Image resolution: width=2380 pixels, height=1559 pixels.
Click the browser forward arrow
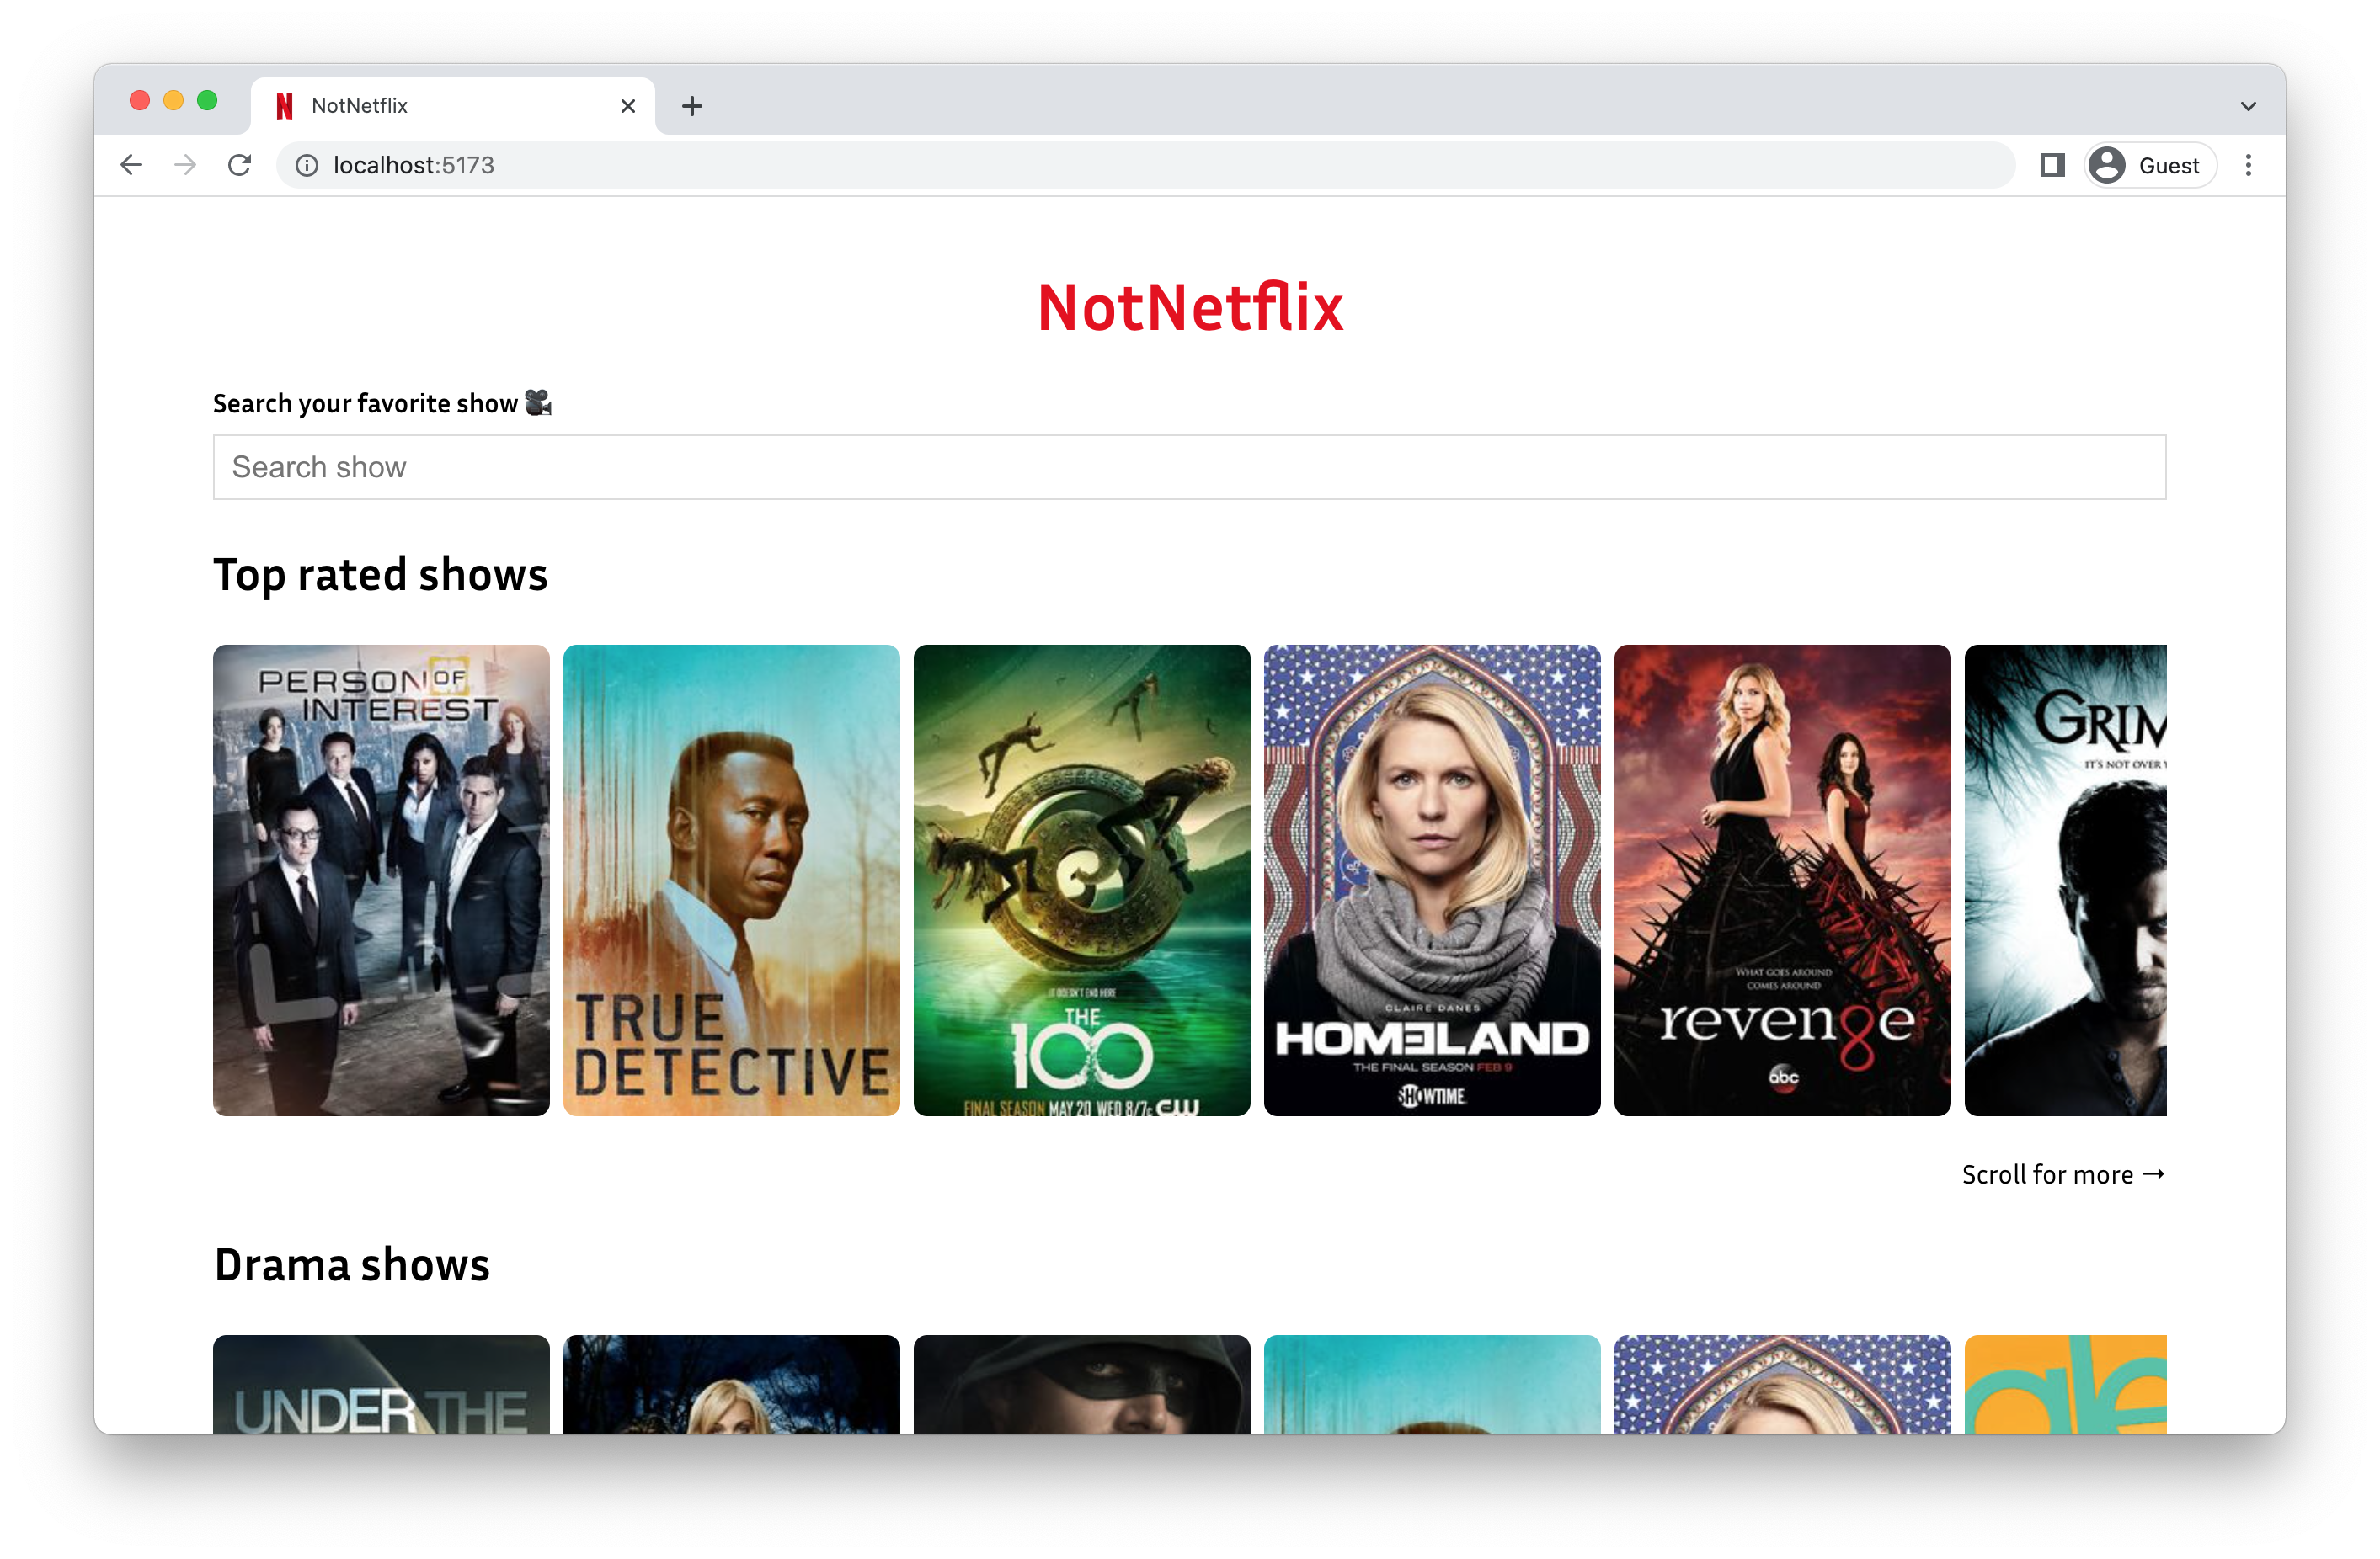click(185, 165)
